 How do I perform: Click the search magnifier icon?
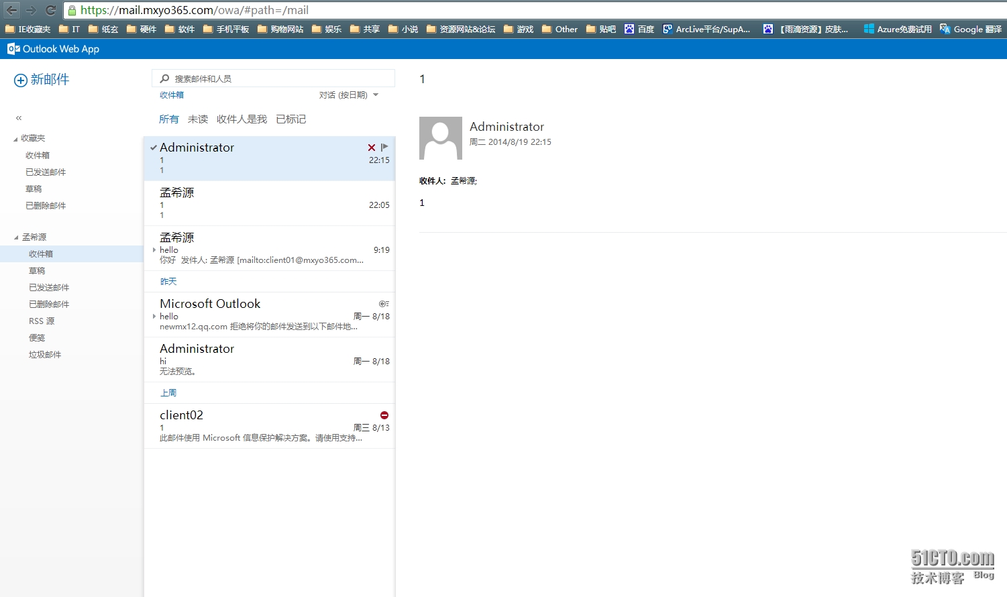pos(164,78)
